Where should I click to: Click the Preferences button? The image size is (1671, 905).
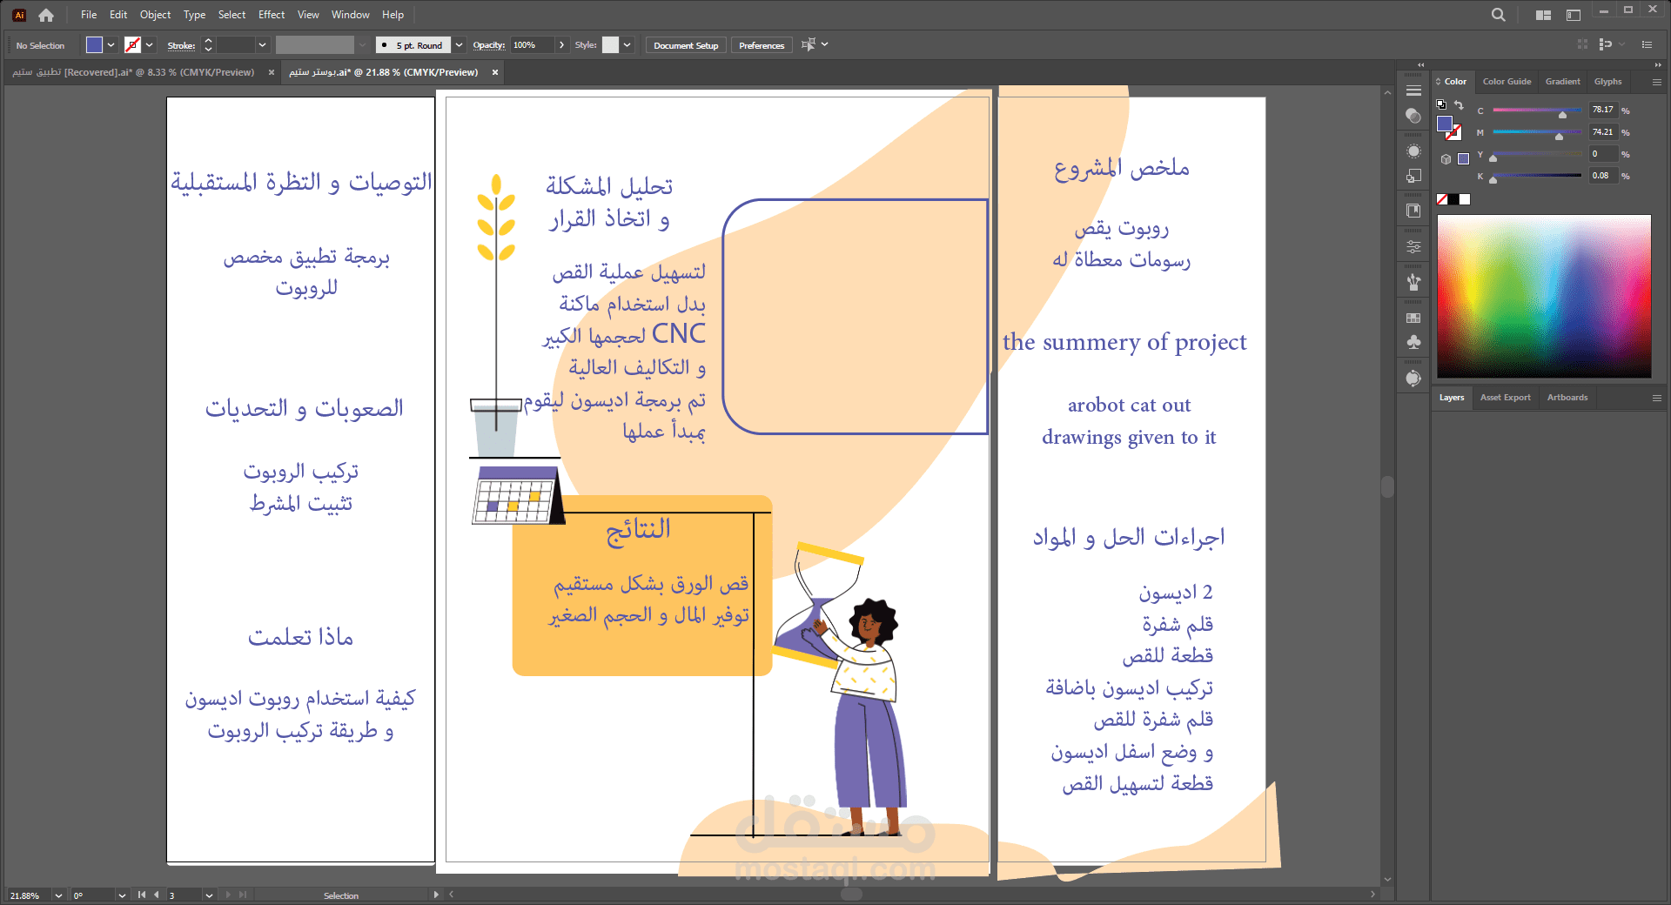coord(762,45)
